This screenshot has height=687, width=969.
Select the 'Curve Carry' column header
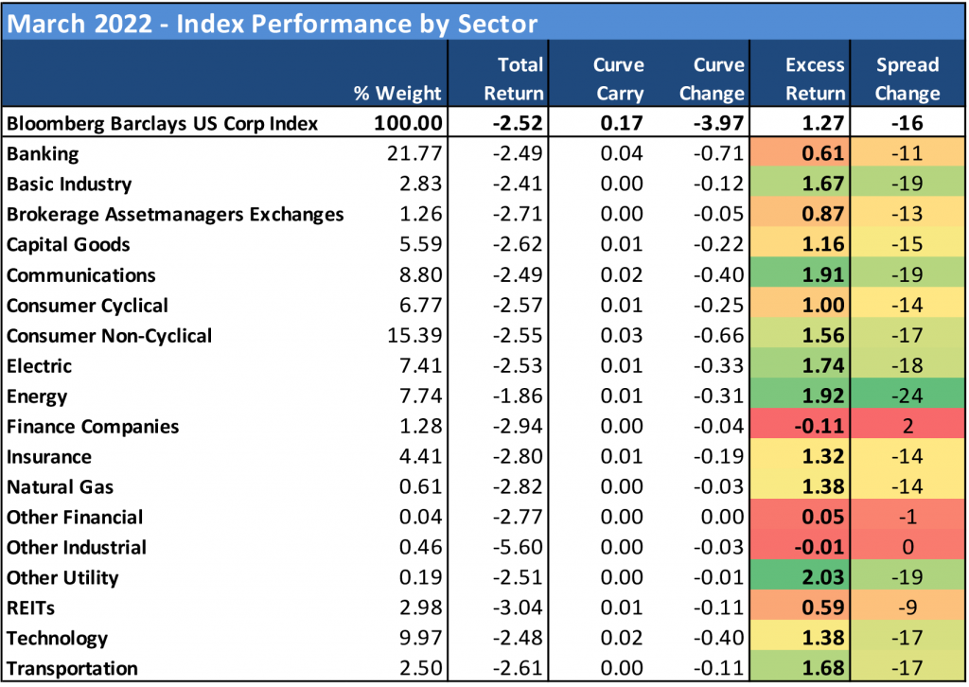point(618,79)
